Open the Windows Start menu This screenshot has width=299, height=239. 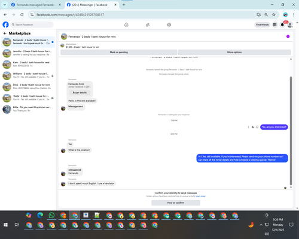tap(5, 225)
